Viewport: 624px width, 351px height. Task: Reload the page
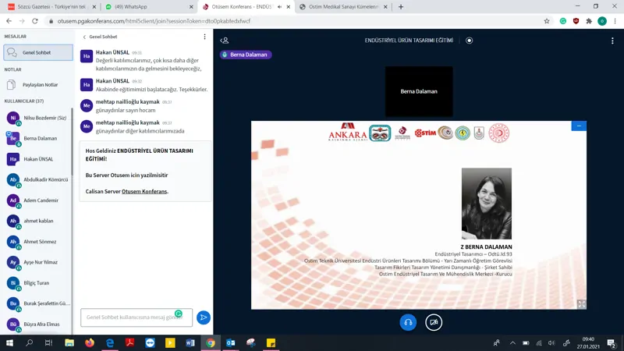[x=35, y=21]
